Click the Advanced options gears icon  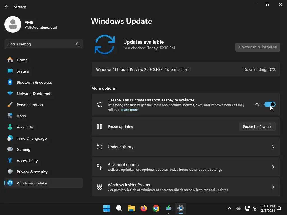pyautogui.click(x=99, y=167)
